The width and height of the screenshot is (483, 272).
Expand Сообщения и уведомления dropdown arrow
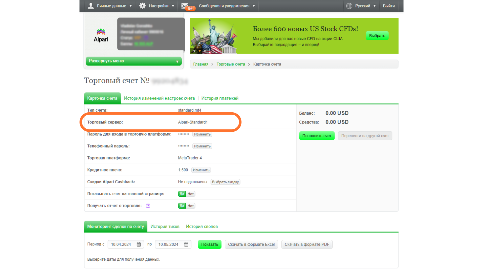[x=254, y=6]
